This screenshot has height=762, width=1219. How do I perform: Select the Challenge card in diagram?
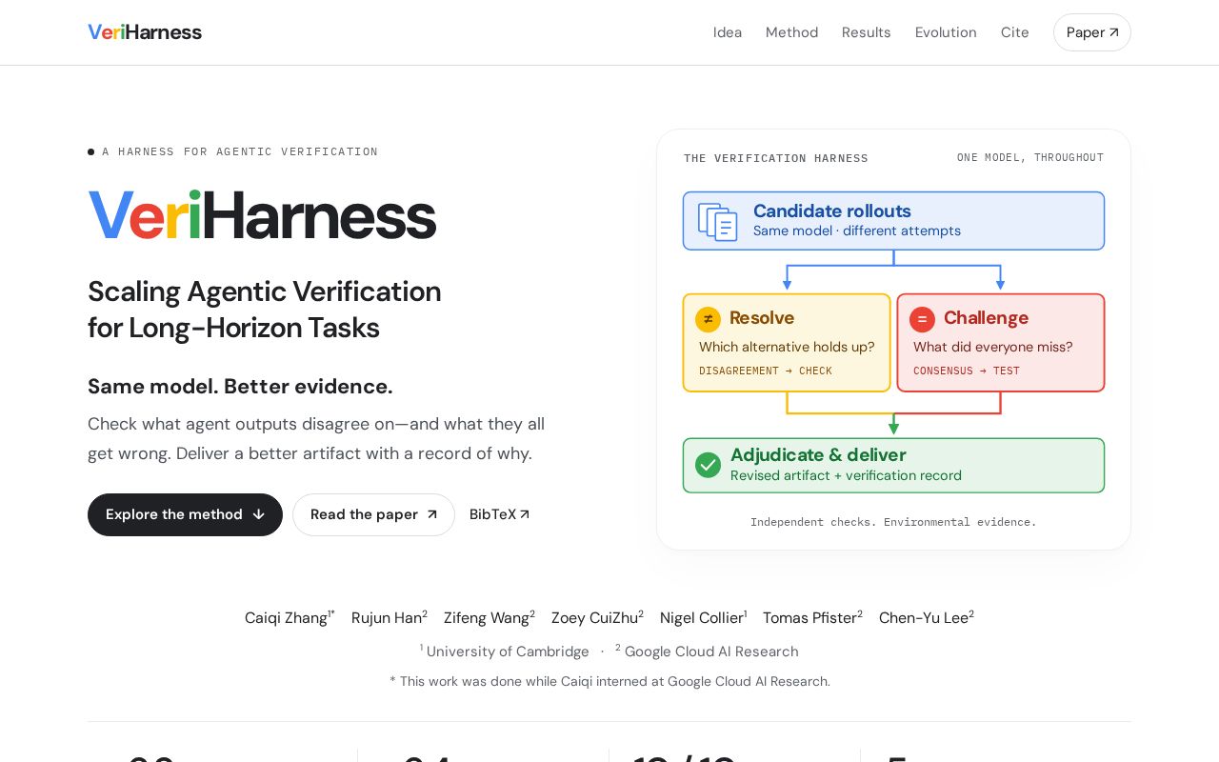point(1001,343)
